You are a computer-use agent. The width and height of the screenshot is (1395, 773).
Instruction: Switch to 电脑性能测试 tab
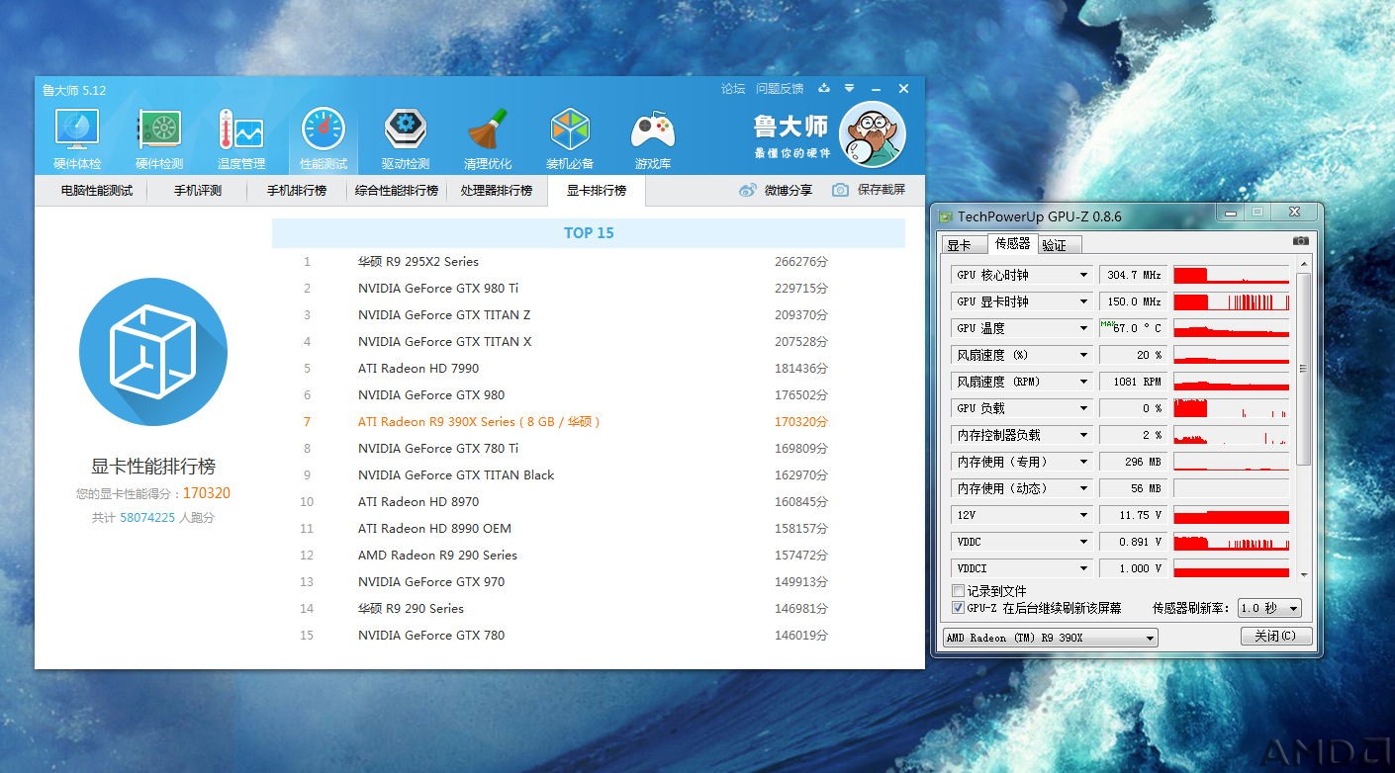coord(97,190)
